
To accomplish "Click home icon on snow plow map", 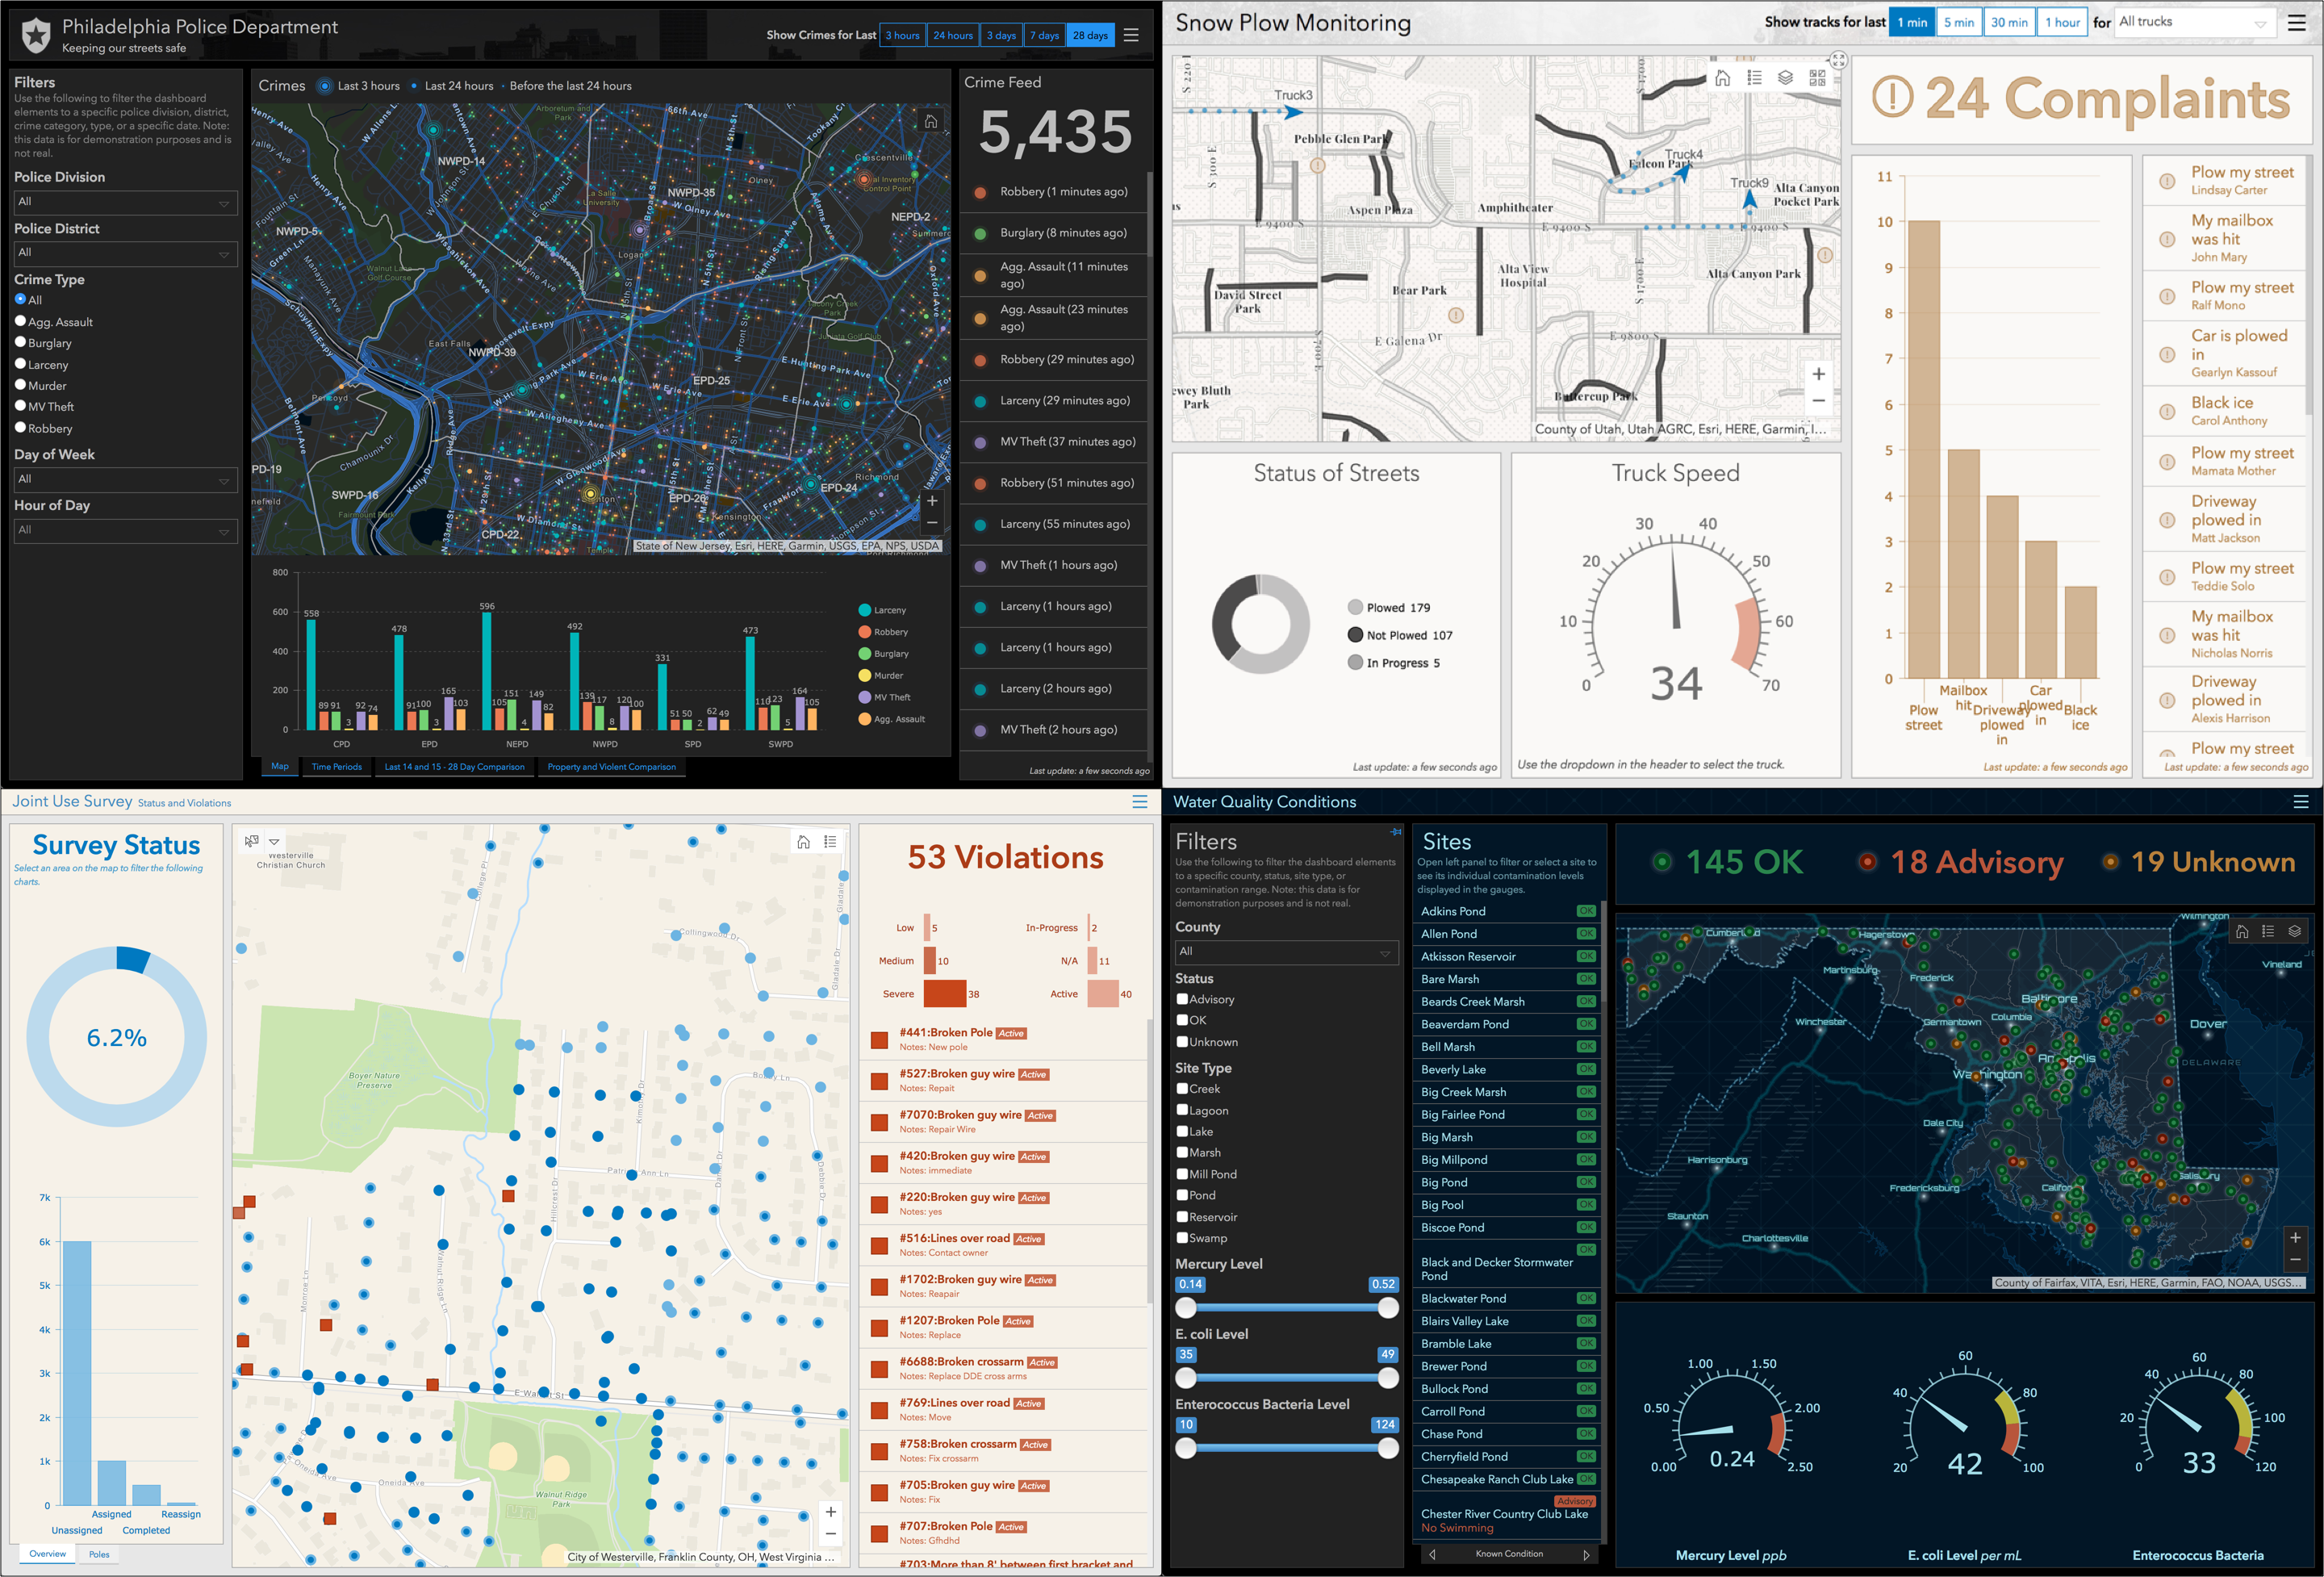I will (1722, 78).
